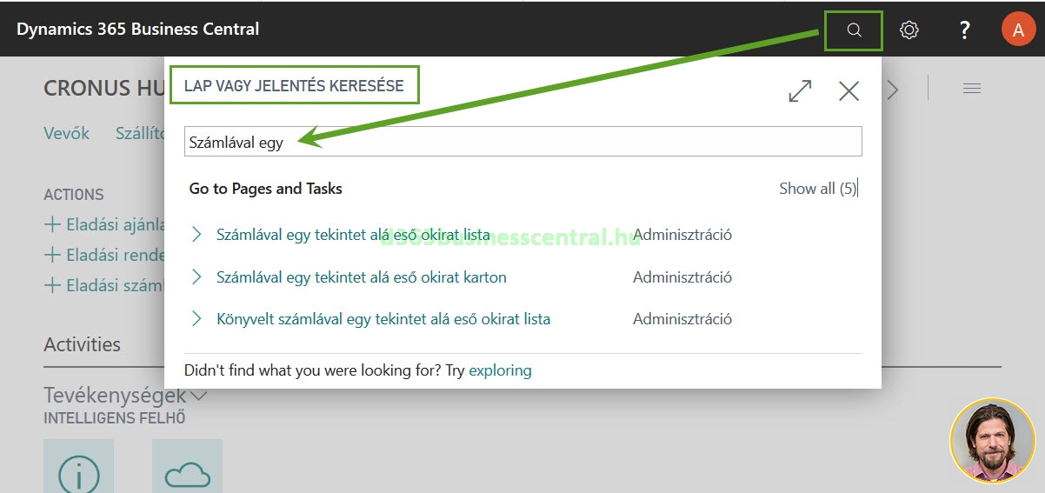Click the 'exploring' link

pos(500,370)
